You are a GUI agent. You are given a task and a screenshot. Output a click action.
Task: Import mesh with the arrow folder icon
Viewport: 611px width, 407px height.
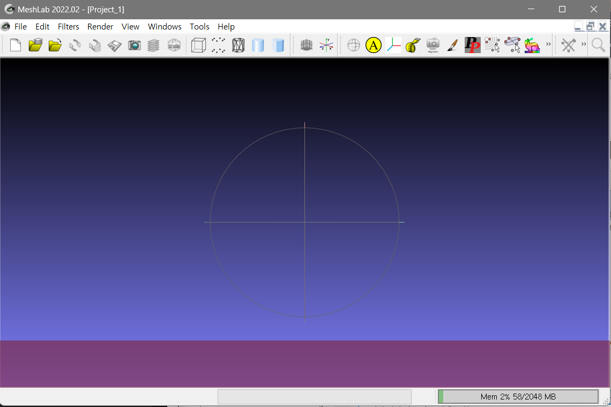[55, 46]
